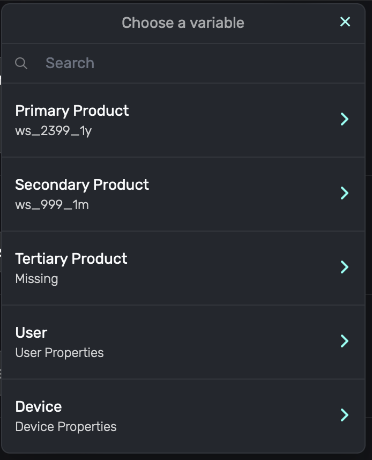The image size is (372, 460).
Task: Open the Device variable group label
Action: point(39,407)
